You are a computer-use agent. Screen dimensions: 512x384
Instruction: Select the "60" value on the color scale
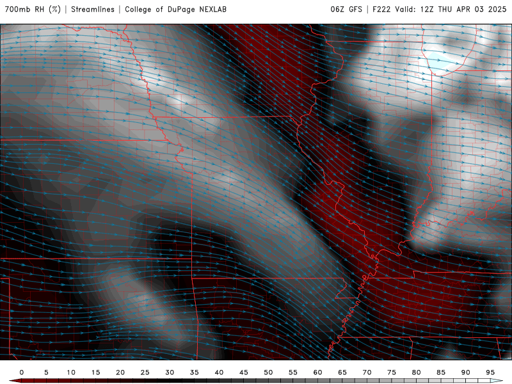[317, 372]
